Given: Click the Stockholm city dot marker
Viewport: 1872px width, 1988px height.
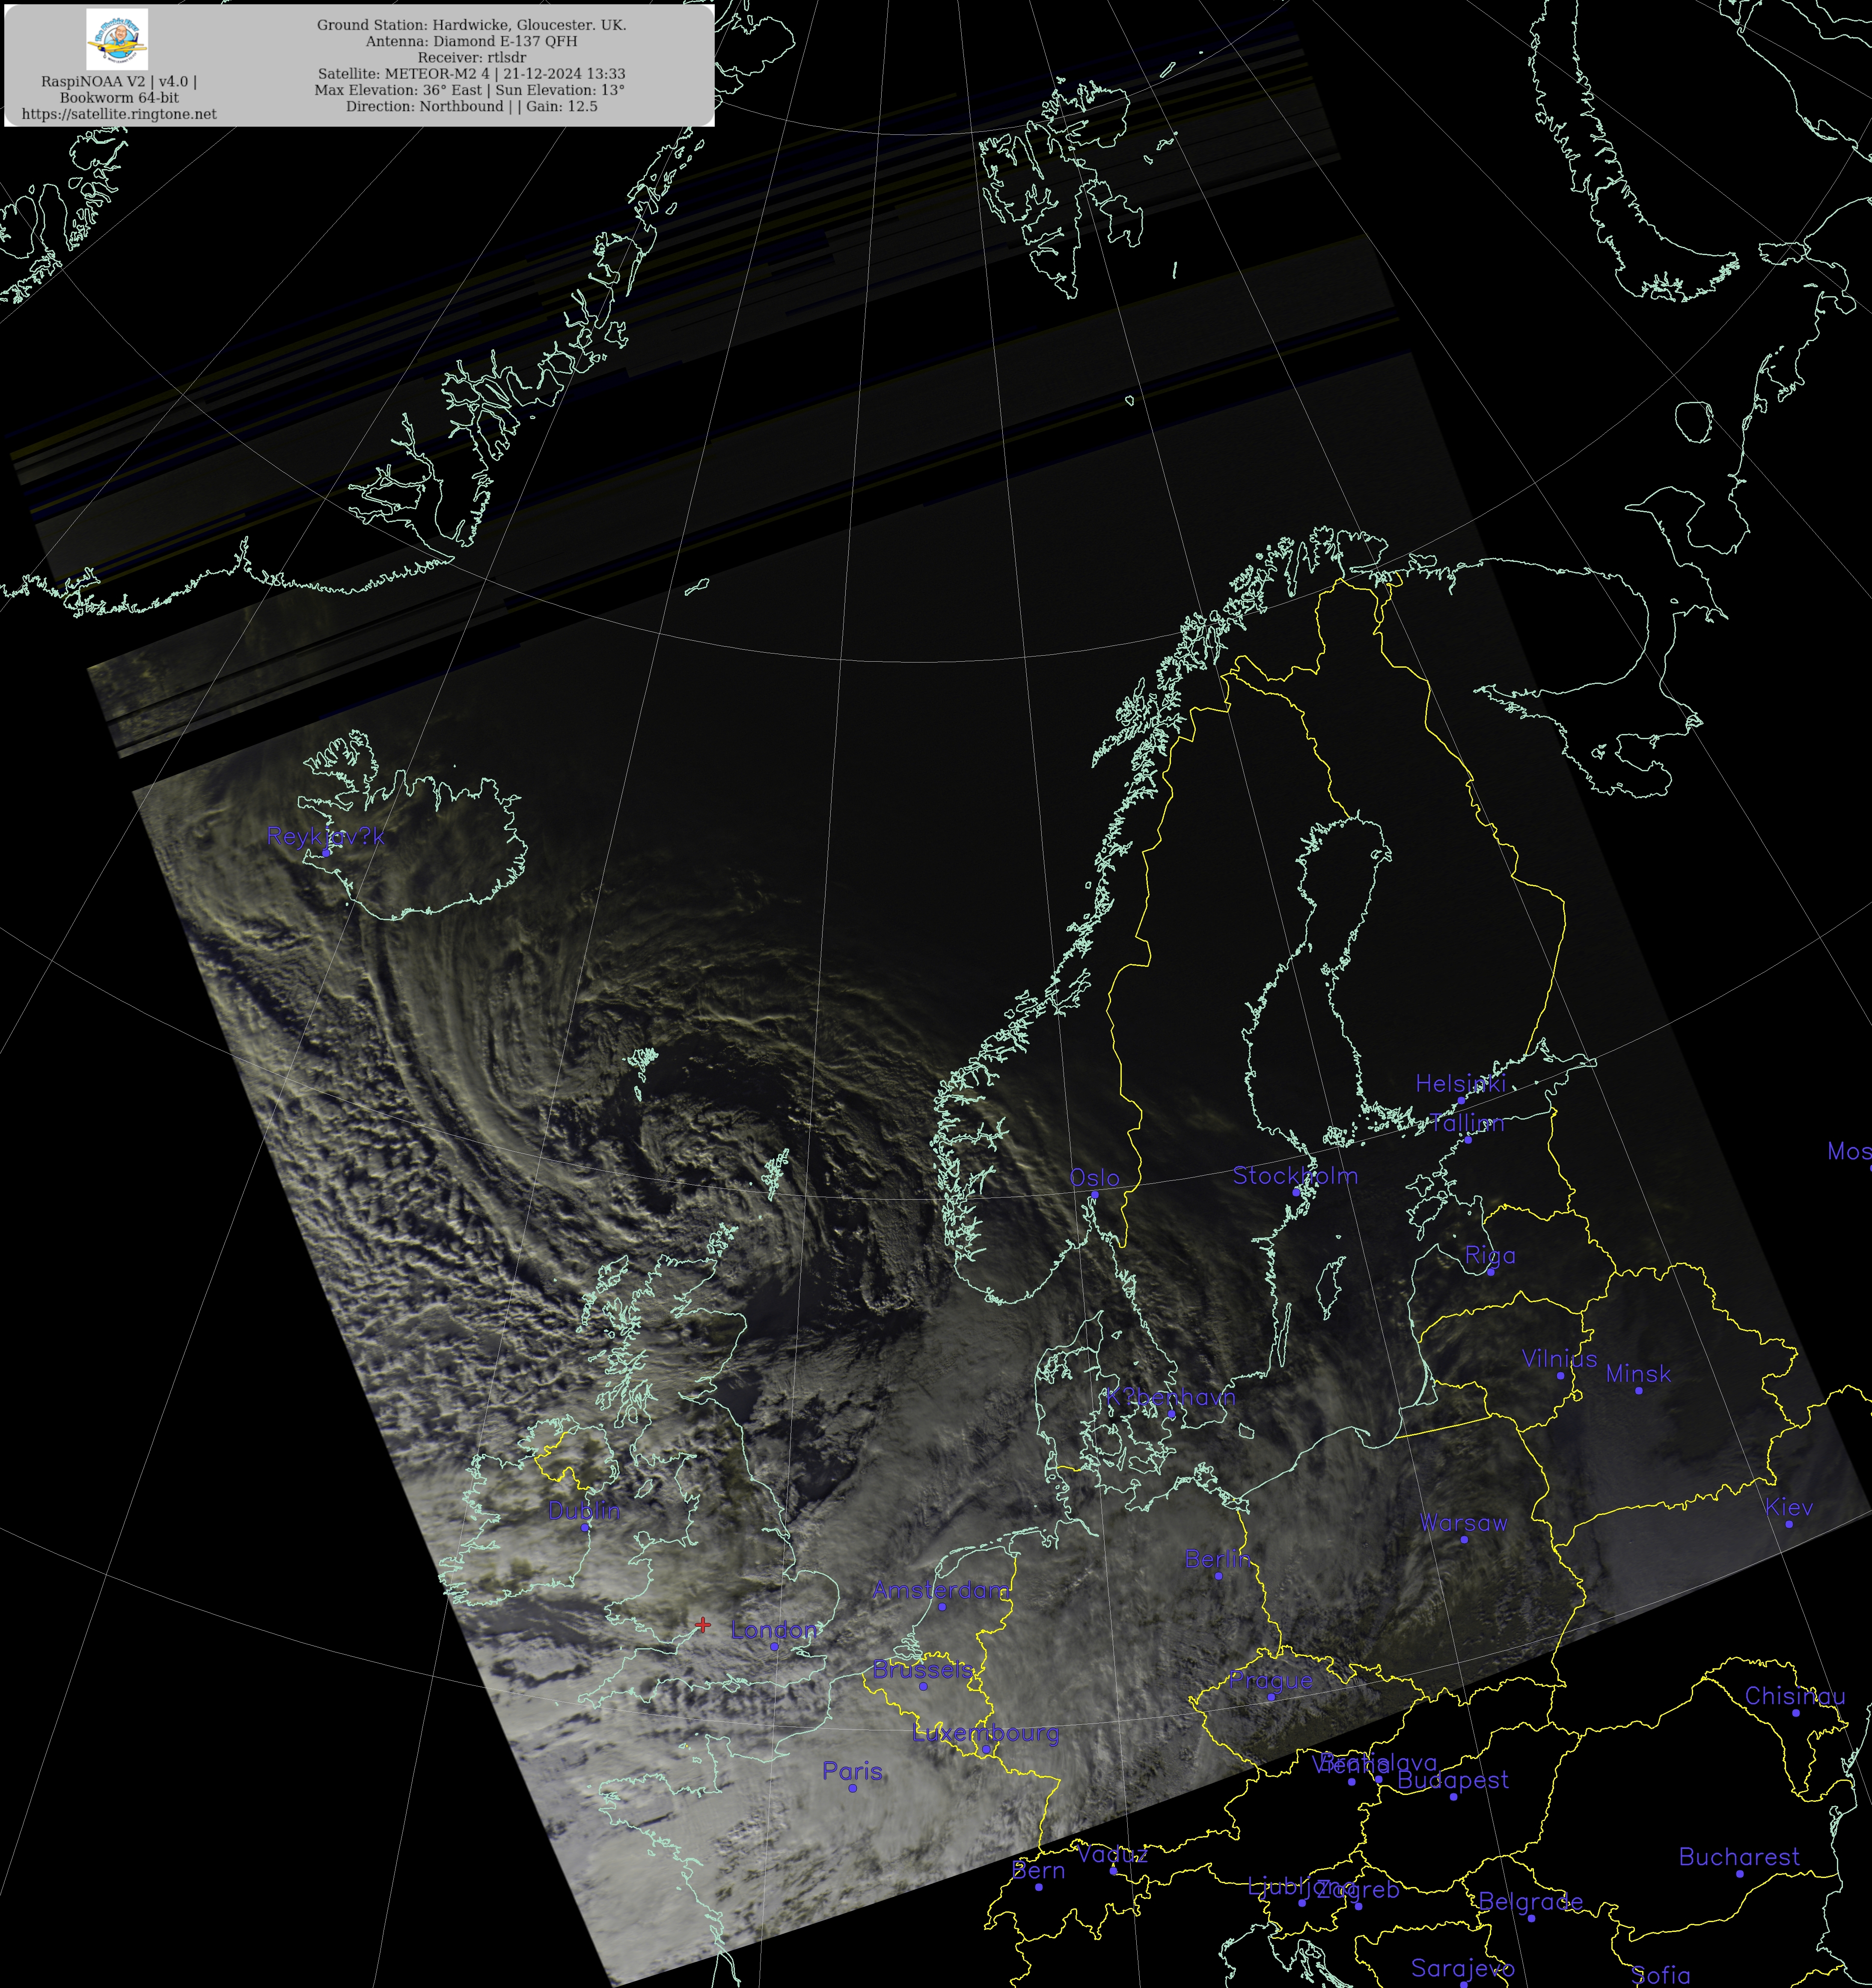Looking at the screenshot, I should 1296,1192.
